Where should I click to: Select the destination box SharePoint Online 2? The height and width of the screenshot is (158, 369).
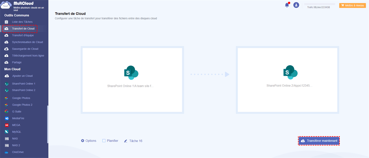288,80
